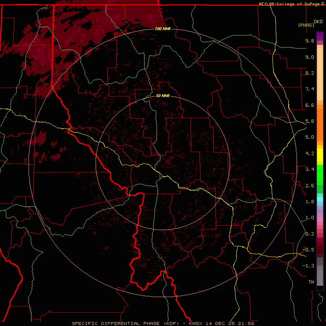
Task: Pick the dark orange band on color scale
Action: (320, 125)
